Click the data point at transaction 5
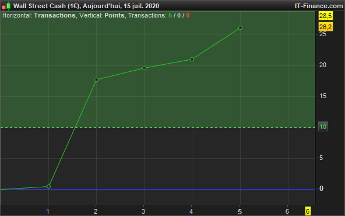Viewport: 345px width, 216px height. point(240,27)
